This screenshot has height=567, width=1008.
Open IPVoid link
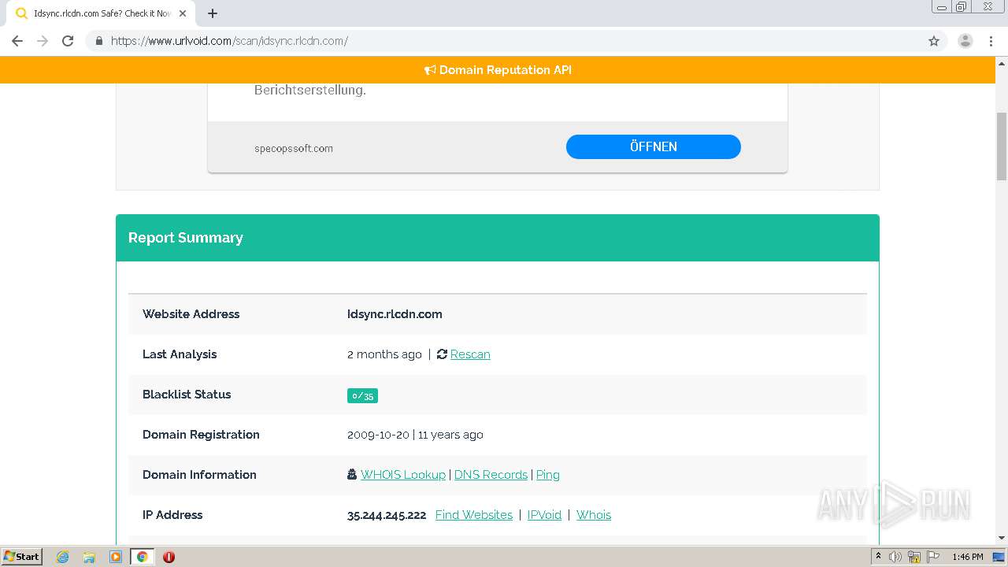tap(544, 515)
